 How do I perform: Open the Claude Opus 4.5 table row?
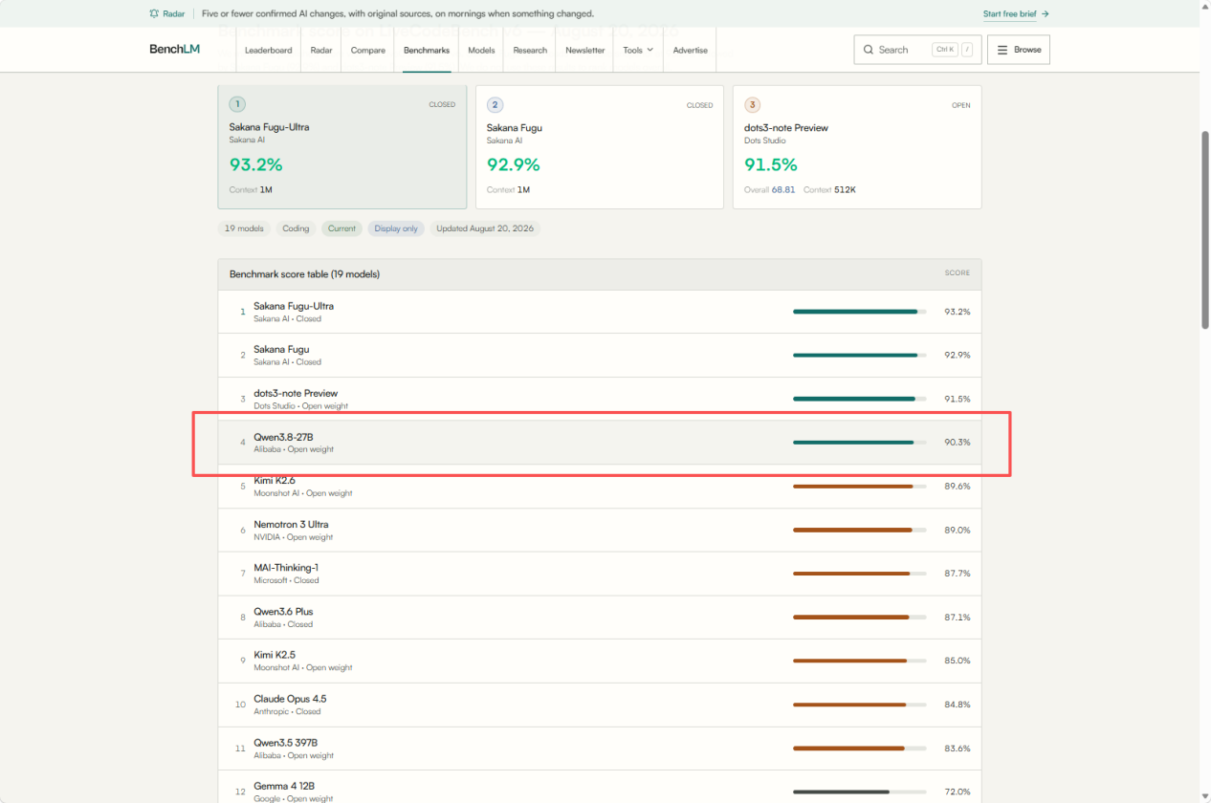(x=600, y=705)
